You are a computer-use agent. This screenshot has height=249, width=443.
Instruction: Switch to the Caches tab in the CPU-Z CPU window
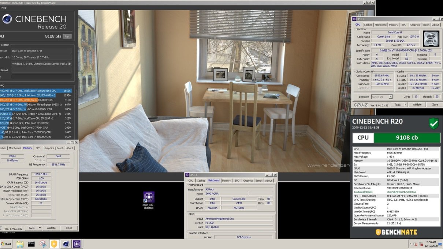(368, 25)
